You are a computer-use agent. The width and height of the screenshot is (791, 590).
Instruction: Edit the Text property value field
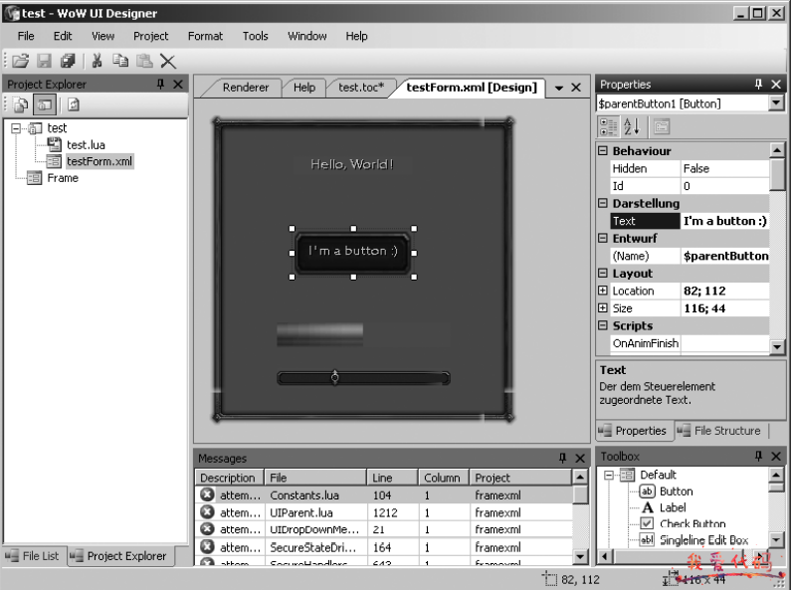(725, 220)
